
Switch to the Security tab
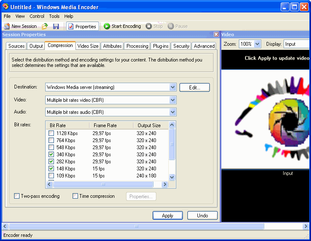[181, 46]
